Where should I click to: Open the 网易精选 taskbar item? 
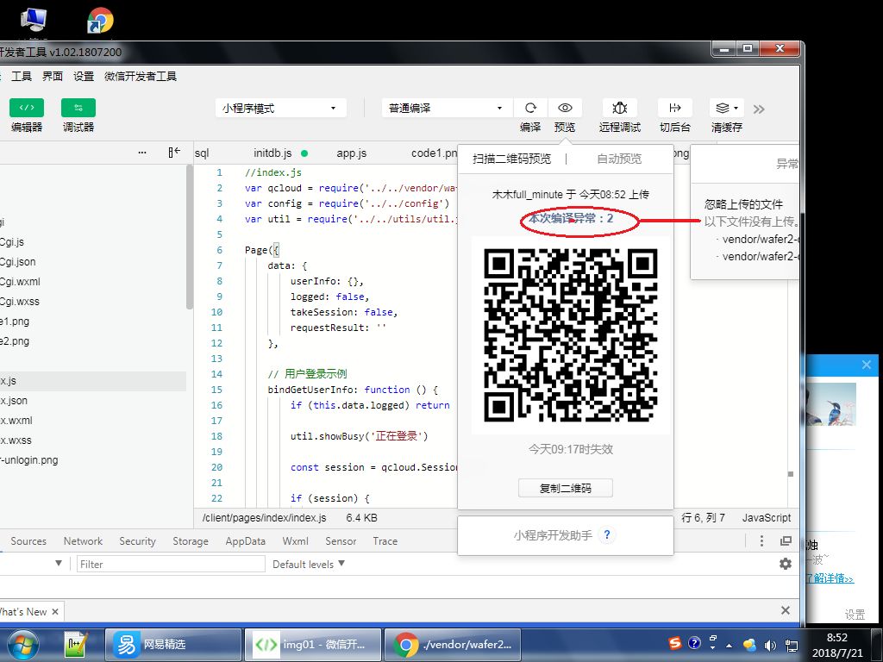(172, 644)
